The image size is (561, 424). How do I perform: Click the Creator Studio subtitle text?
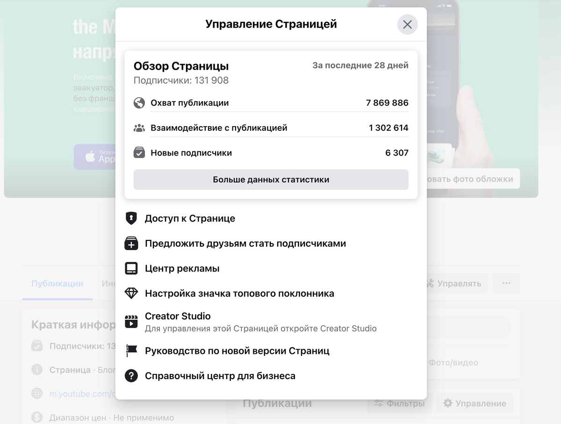pyautogui.click(x=261, y=328)
